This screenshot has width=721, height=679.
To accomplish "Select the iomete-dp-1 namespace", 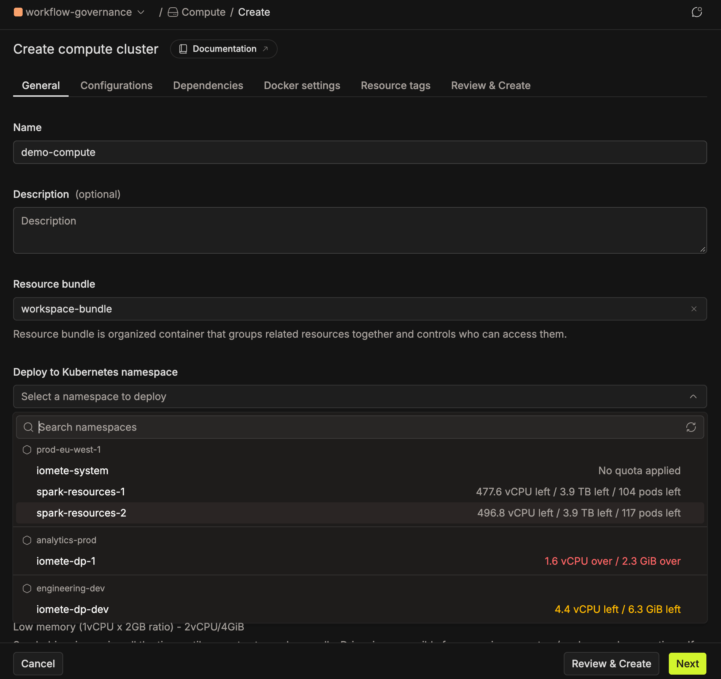I will pyautogui.click(x=360, y=561).
